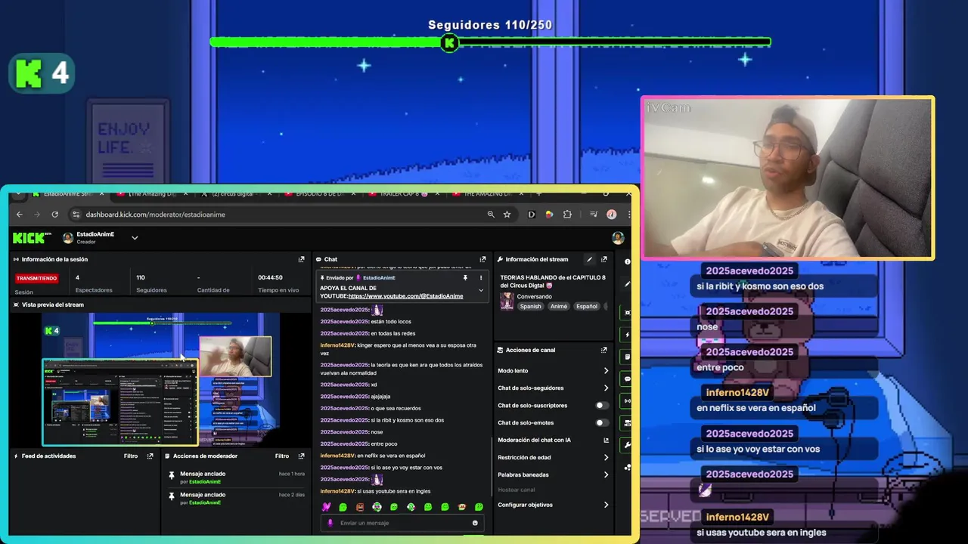Click the lightning icon in right sidebar
968x544 pixels.
(x=627, y=334)
